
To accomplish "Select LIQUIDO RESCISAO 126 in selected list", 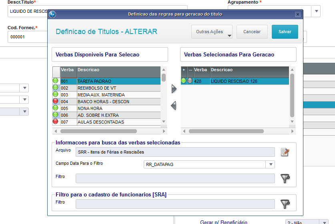I will click(234, 81).
